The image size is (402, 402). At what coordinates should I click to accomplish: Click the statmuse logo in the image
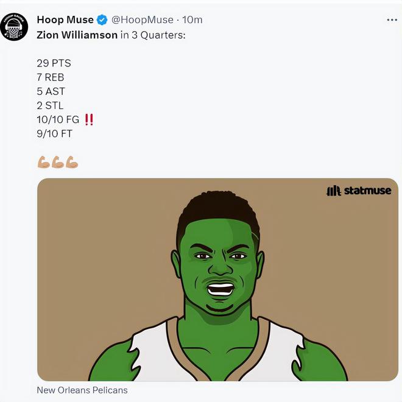(x=359, y=191)
